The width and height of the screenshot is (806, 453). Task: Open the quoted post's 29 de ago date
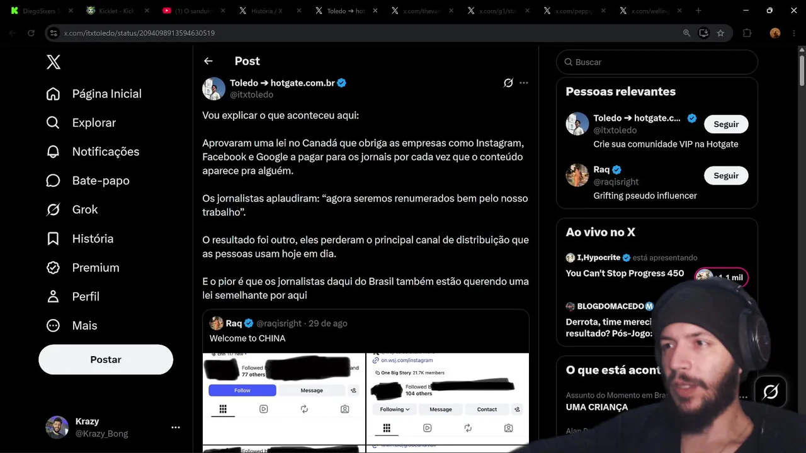tap(328, 323)
